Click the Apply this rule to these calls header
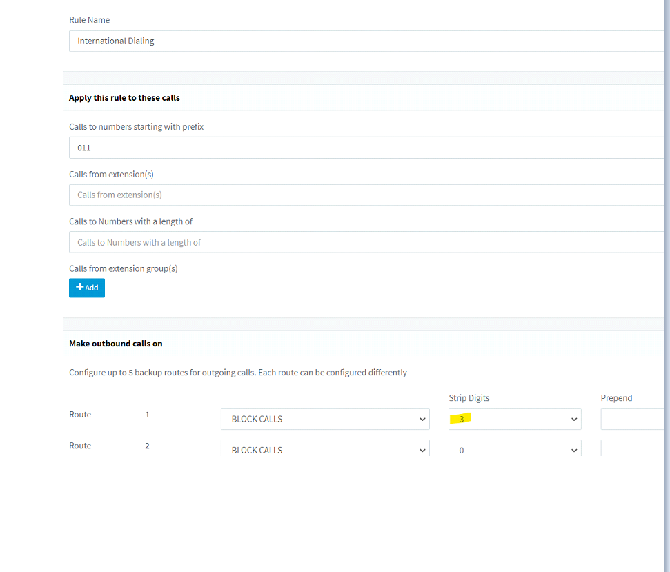 tap(124, 97)
